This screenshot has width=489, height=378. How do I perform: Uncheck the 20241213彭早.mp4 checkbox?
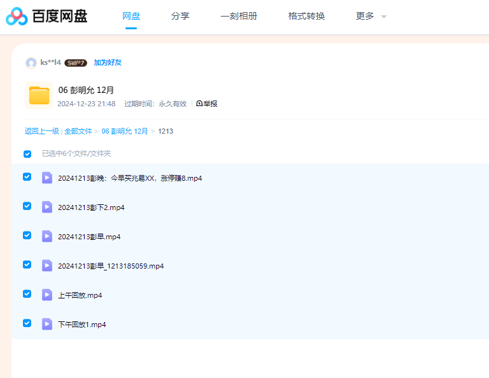27,235
